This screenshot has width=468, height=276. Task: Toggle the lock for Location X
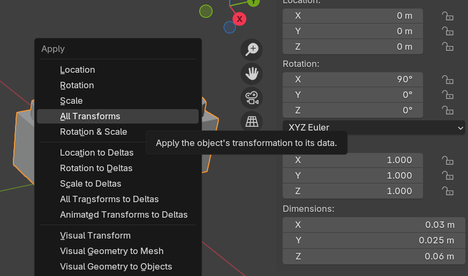448,16
